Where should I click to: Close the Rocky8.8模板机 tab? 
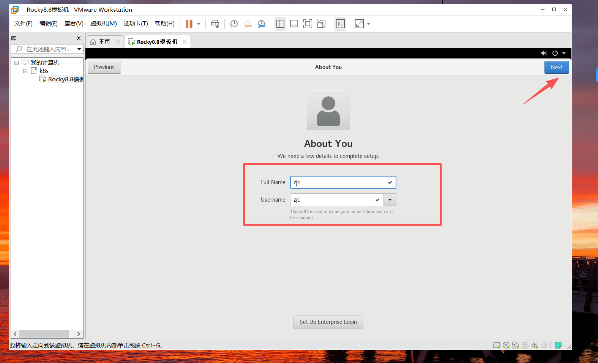point(185,42)
